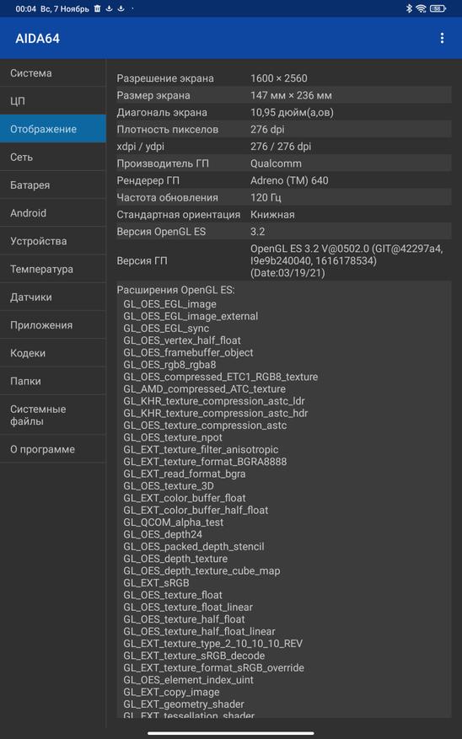View the Температура section
This screenshot has height=739, width=462.
(53, 269)
